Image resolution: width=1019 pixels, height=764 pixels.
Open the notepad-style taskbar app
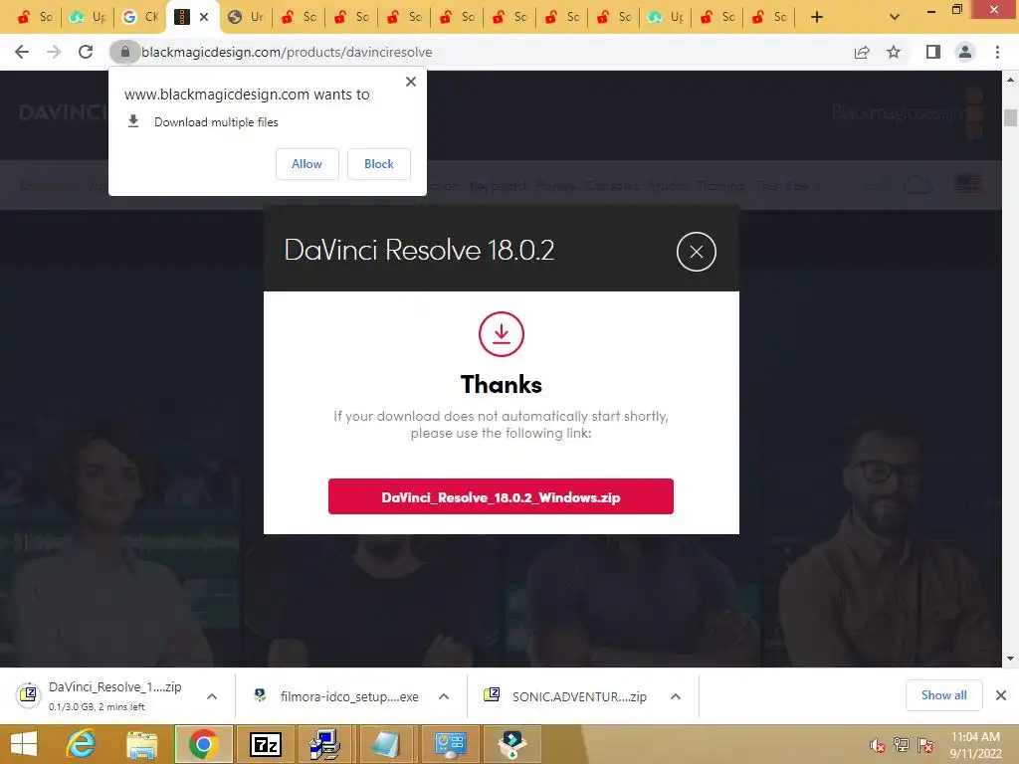click(386, 744)
